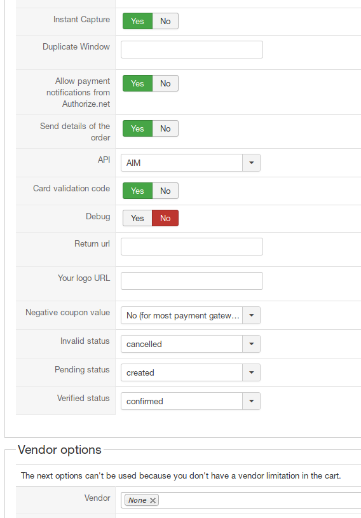The image size is (361, 518).
Task: Remove the None vendor tag
Action: tap(153, 500)
